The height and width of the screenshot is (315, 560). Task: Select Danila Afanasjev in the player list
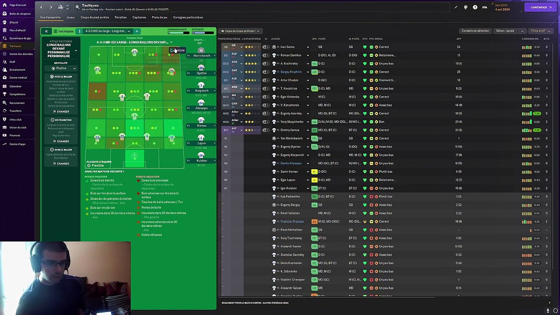291,163
